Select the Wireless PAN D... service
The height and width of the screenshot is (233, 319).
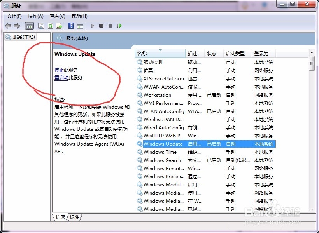[x=205, y=120]
